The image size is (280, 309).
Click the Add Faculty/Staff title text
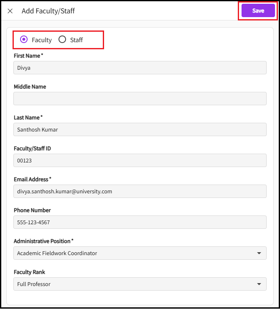(48, 11)
